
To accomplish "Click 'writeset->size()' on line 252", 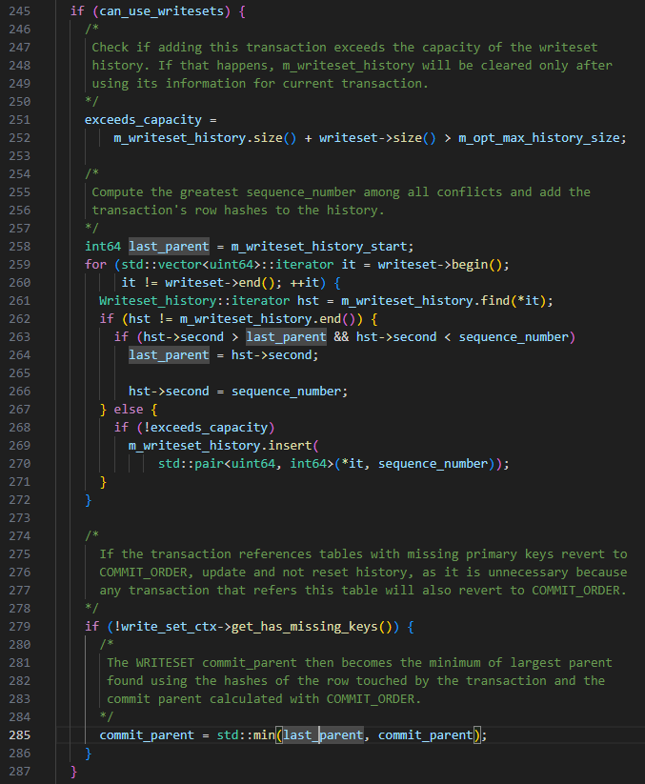I will [377, 138].
